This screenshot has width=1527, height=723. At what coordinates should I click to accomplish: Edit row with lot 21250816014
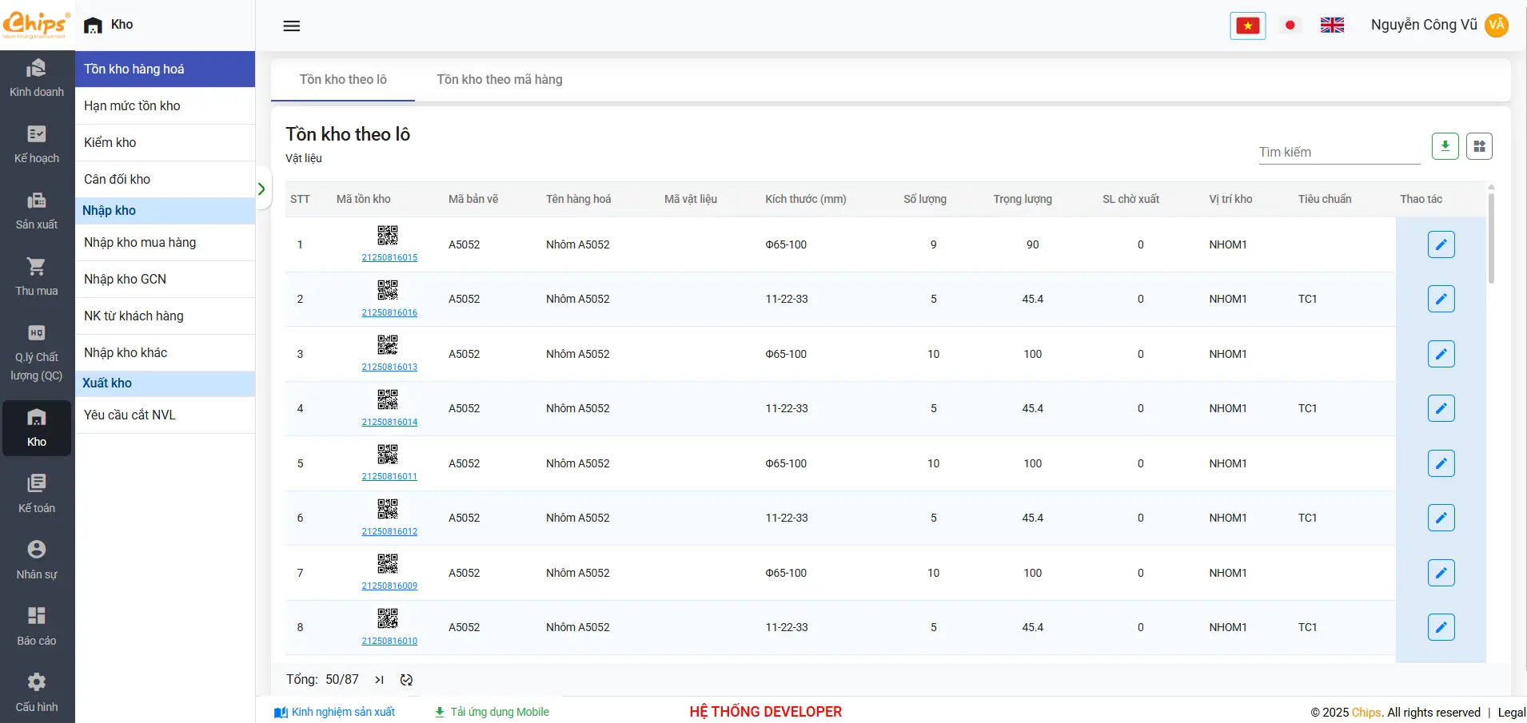[1441, 408]
